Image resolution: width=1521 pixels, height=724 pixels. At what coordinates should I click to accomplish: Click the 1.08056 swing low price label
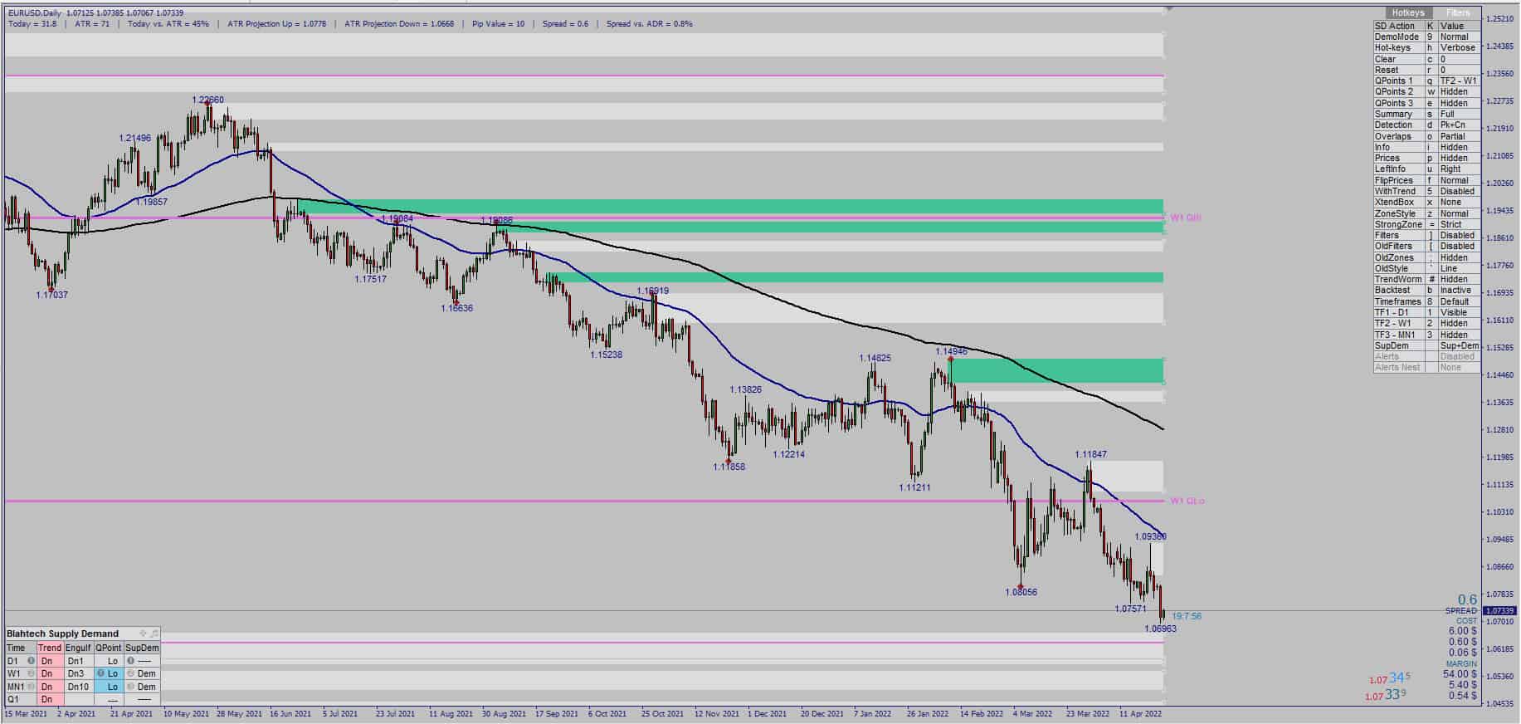coord(1021,592)
